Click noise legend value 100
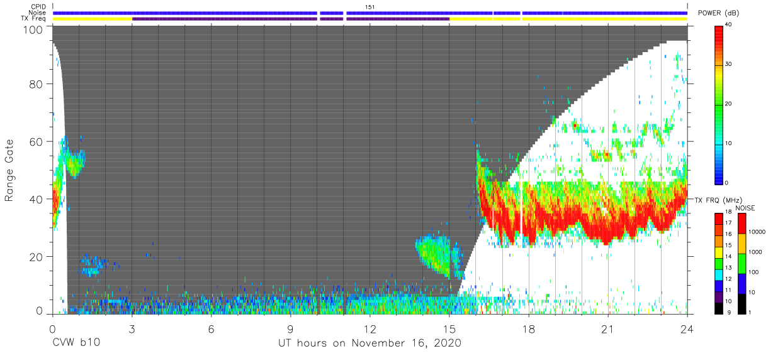773x356 pixels. click(x=752, y=272)
